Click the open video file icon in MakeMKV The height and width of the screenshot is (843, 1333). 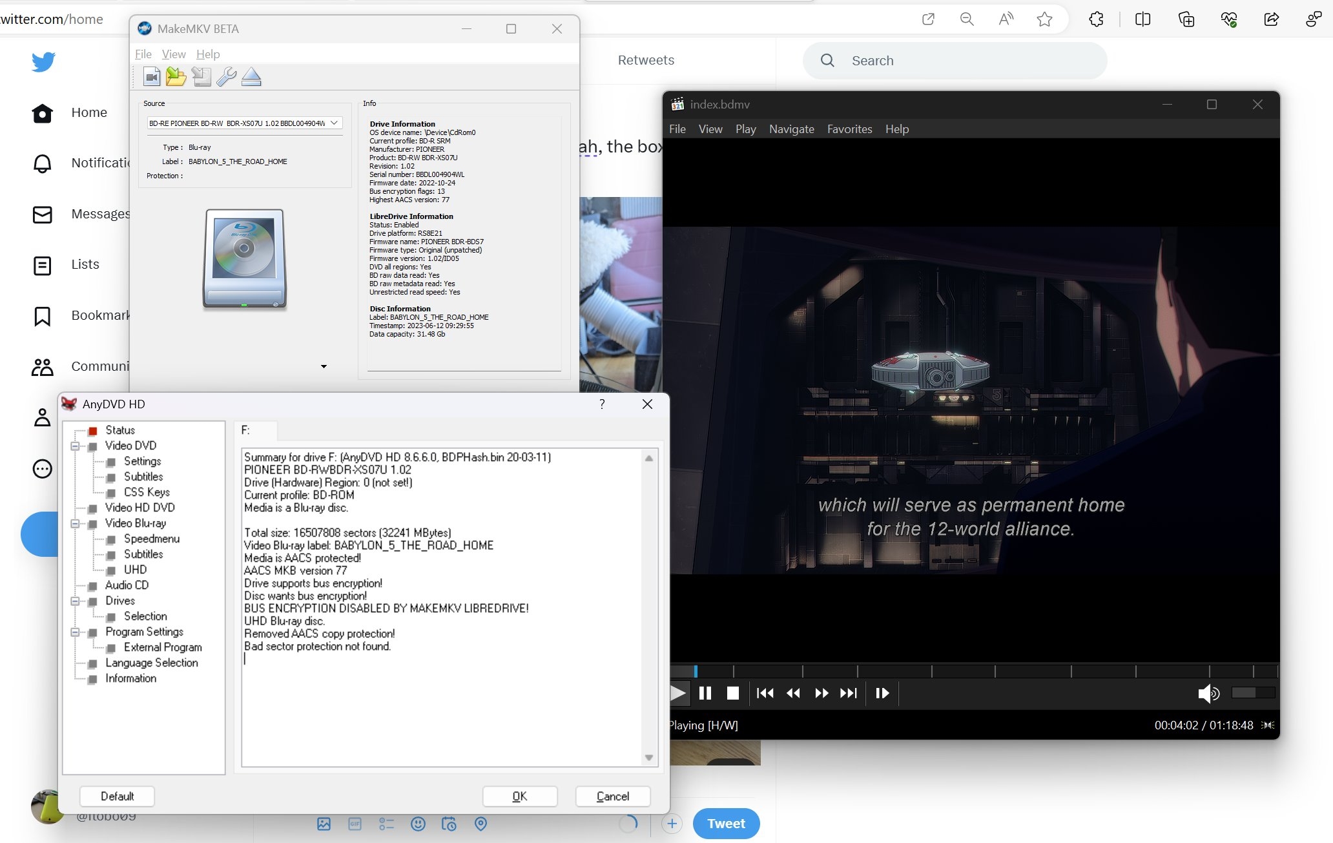[152, 77]
